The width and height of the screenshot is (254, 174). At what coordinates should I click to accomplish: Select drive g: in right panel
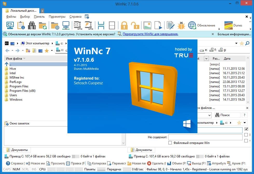222,50
